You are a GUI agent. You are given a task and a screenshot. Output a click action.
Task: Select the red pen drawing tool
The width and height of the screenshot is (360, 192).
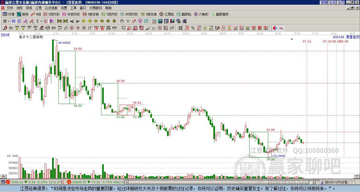click(5, 28)
